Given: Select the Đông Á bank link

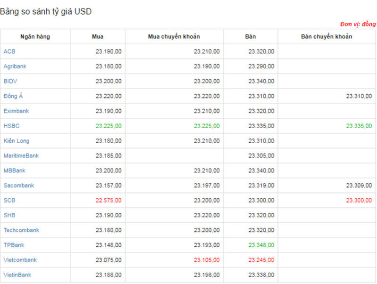Looking at the screenshot, I should coord(13,96).
